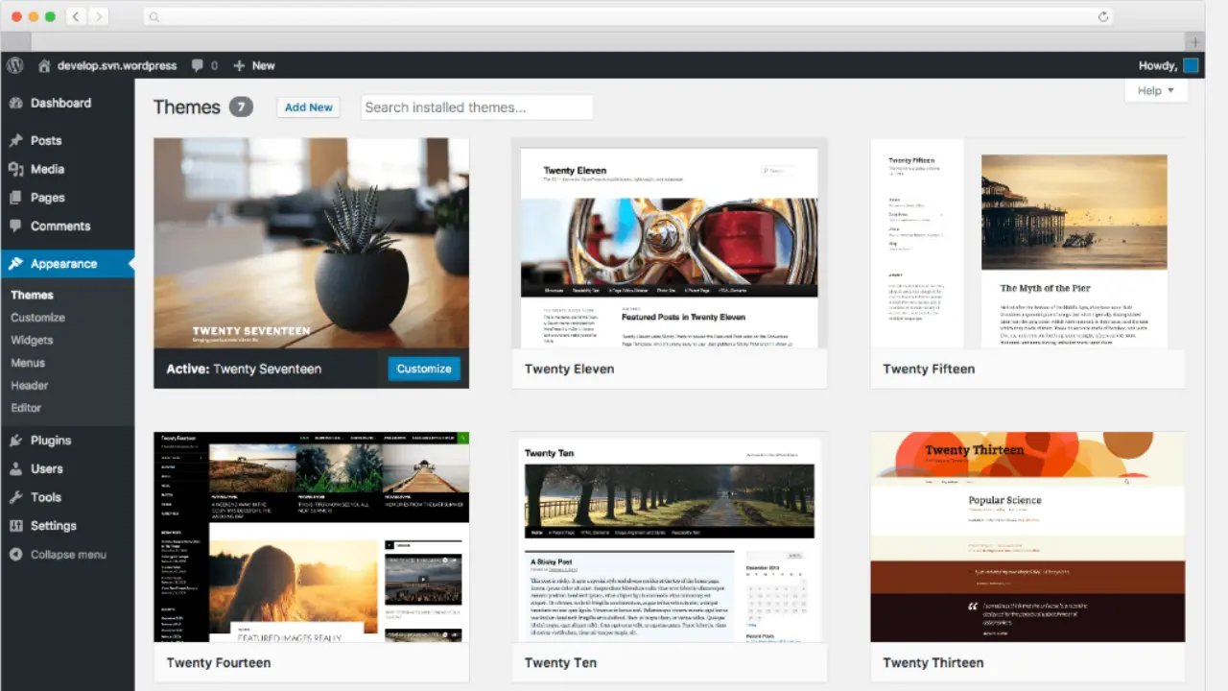Click the browser address bar
This screenshot has height=691, width=1228.
pos(628,16)
